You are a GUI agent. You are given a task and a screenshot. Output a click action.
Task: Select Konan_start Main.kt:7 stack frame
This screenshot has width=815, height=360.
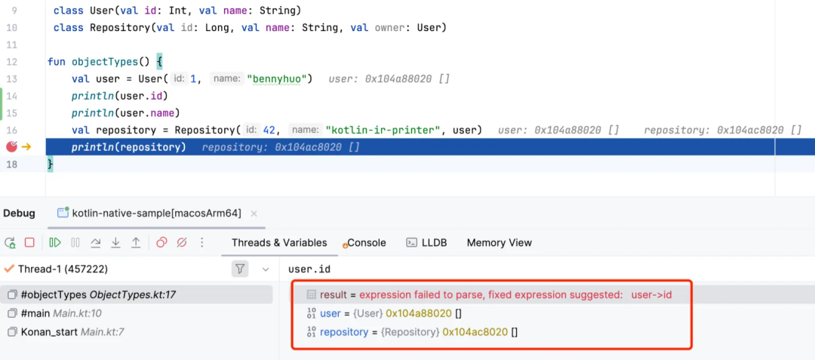136,331
